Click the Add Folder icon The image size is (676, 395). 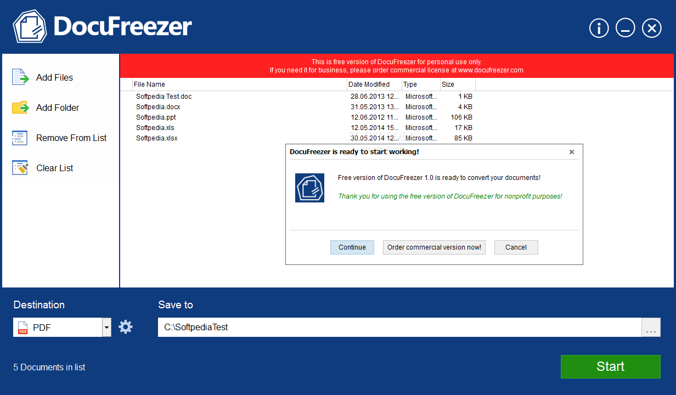[x=20, y=108]
